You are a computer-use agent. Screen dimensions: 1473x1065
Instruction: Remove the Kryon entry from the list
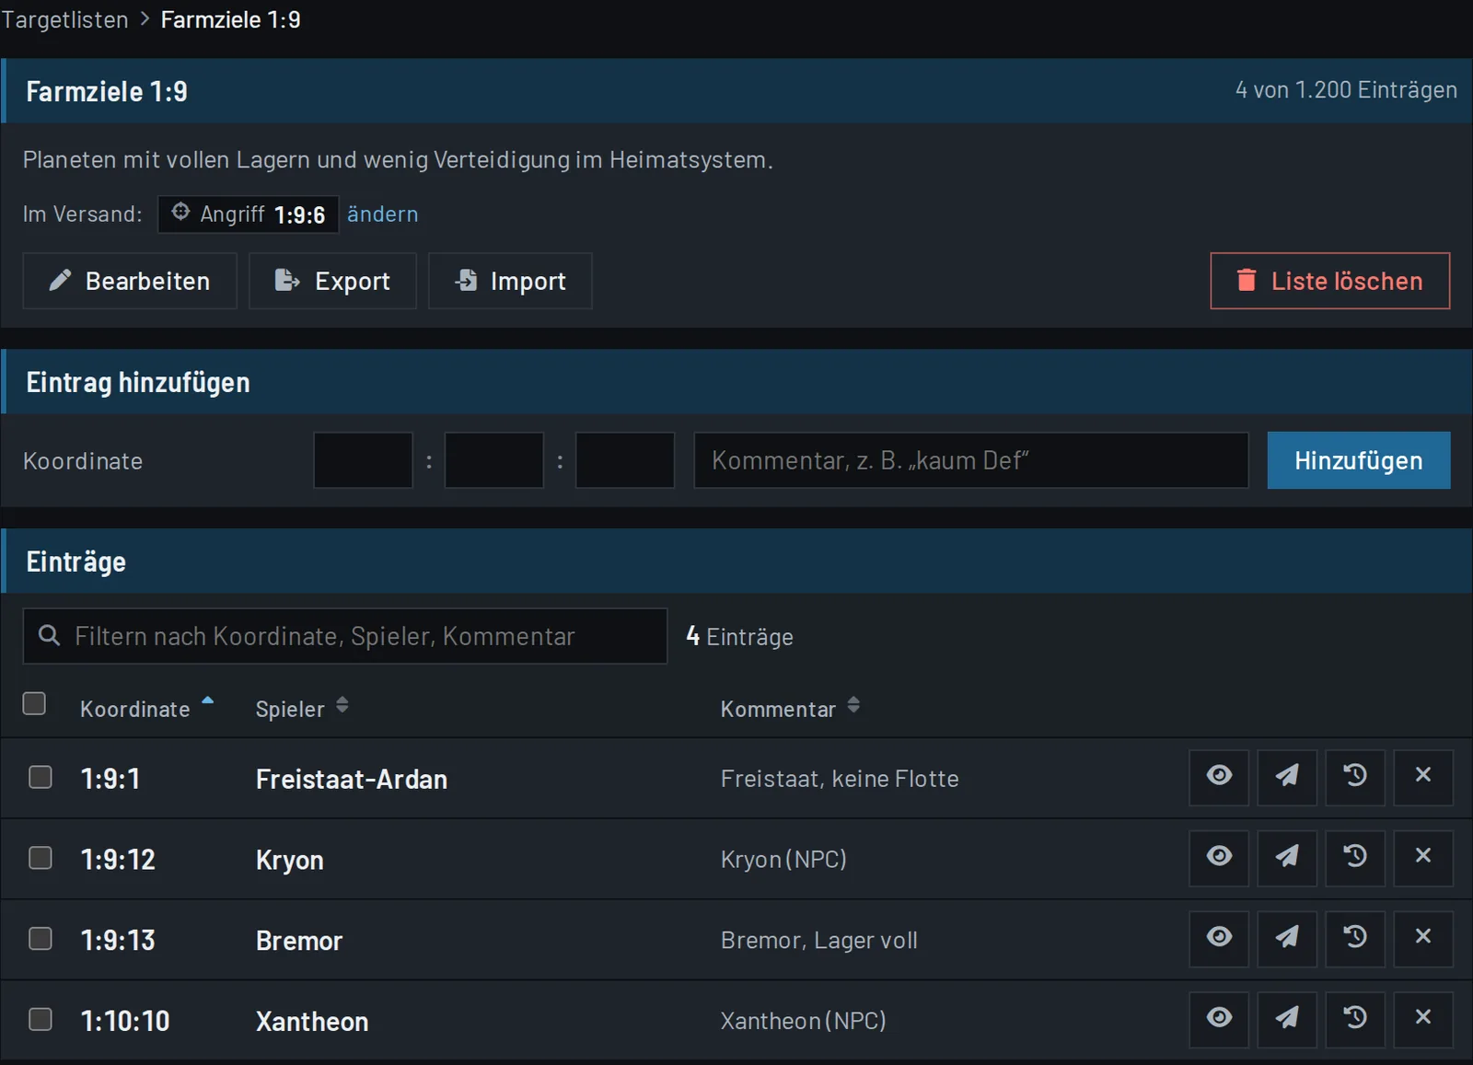(x=1423, y=859)
